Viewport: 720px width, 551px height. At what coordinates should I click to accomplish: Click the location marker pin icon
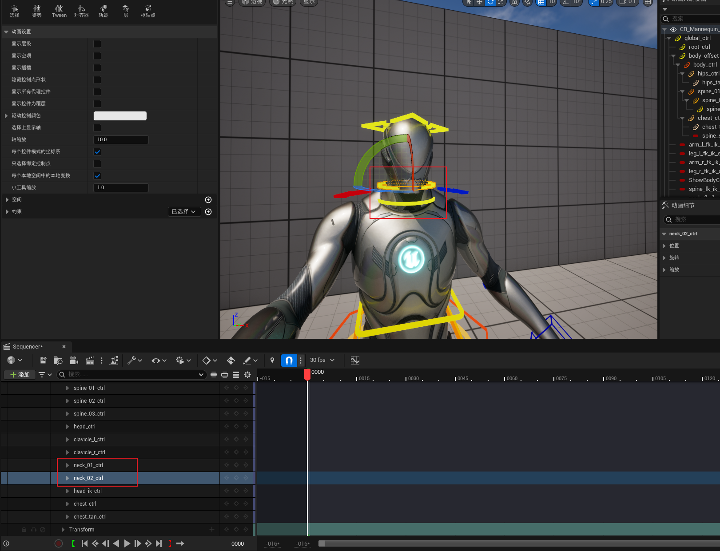[272, 360]
